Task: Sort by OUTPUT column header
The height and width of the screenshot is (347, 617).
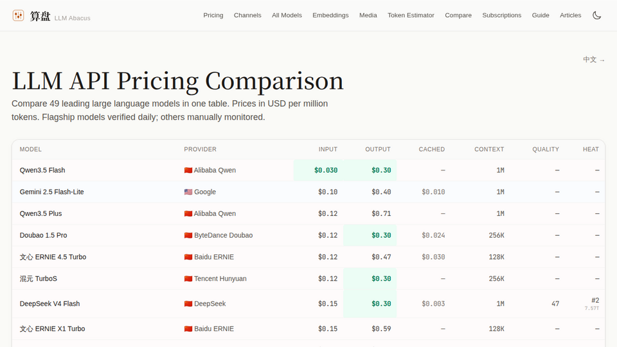Action: [378, 150]
